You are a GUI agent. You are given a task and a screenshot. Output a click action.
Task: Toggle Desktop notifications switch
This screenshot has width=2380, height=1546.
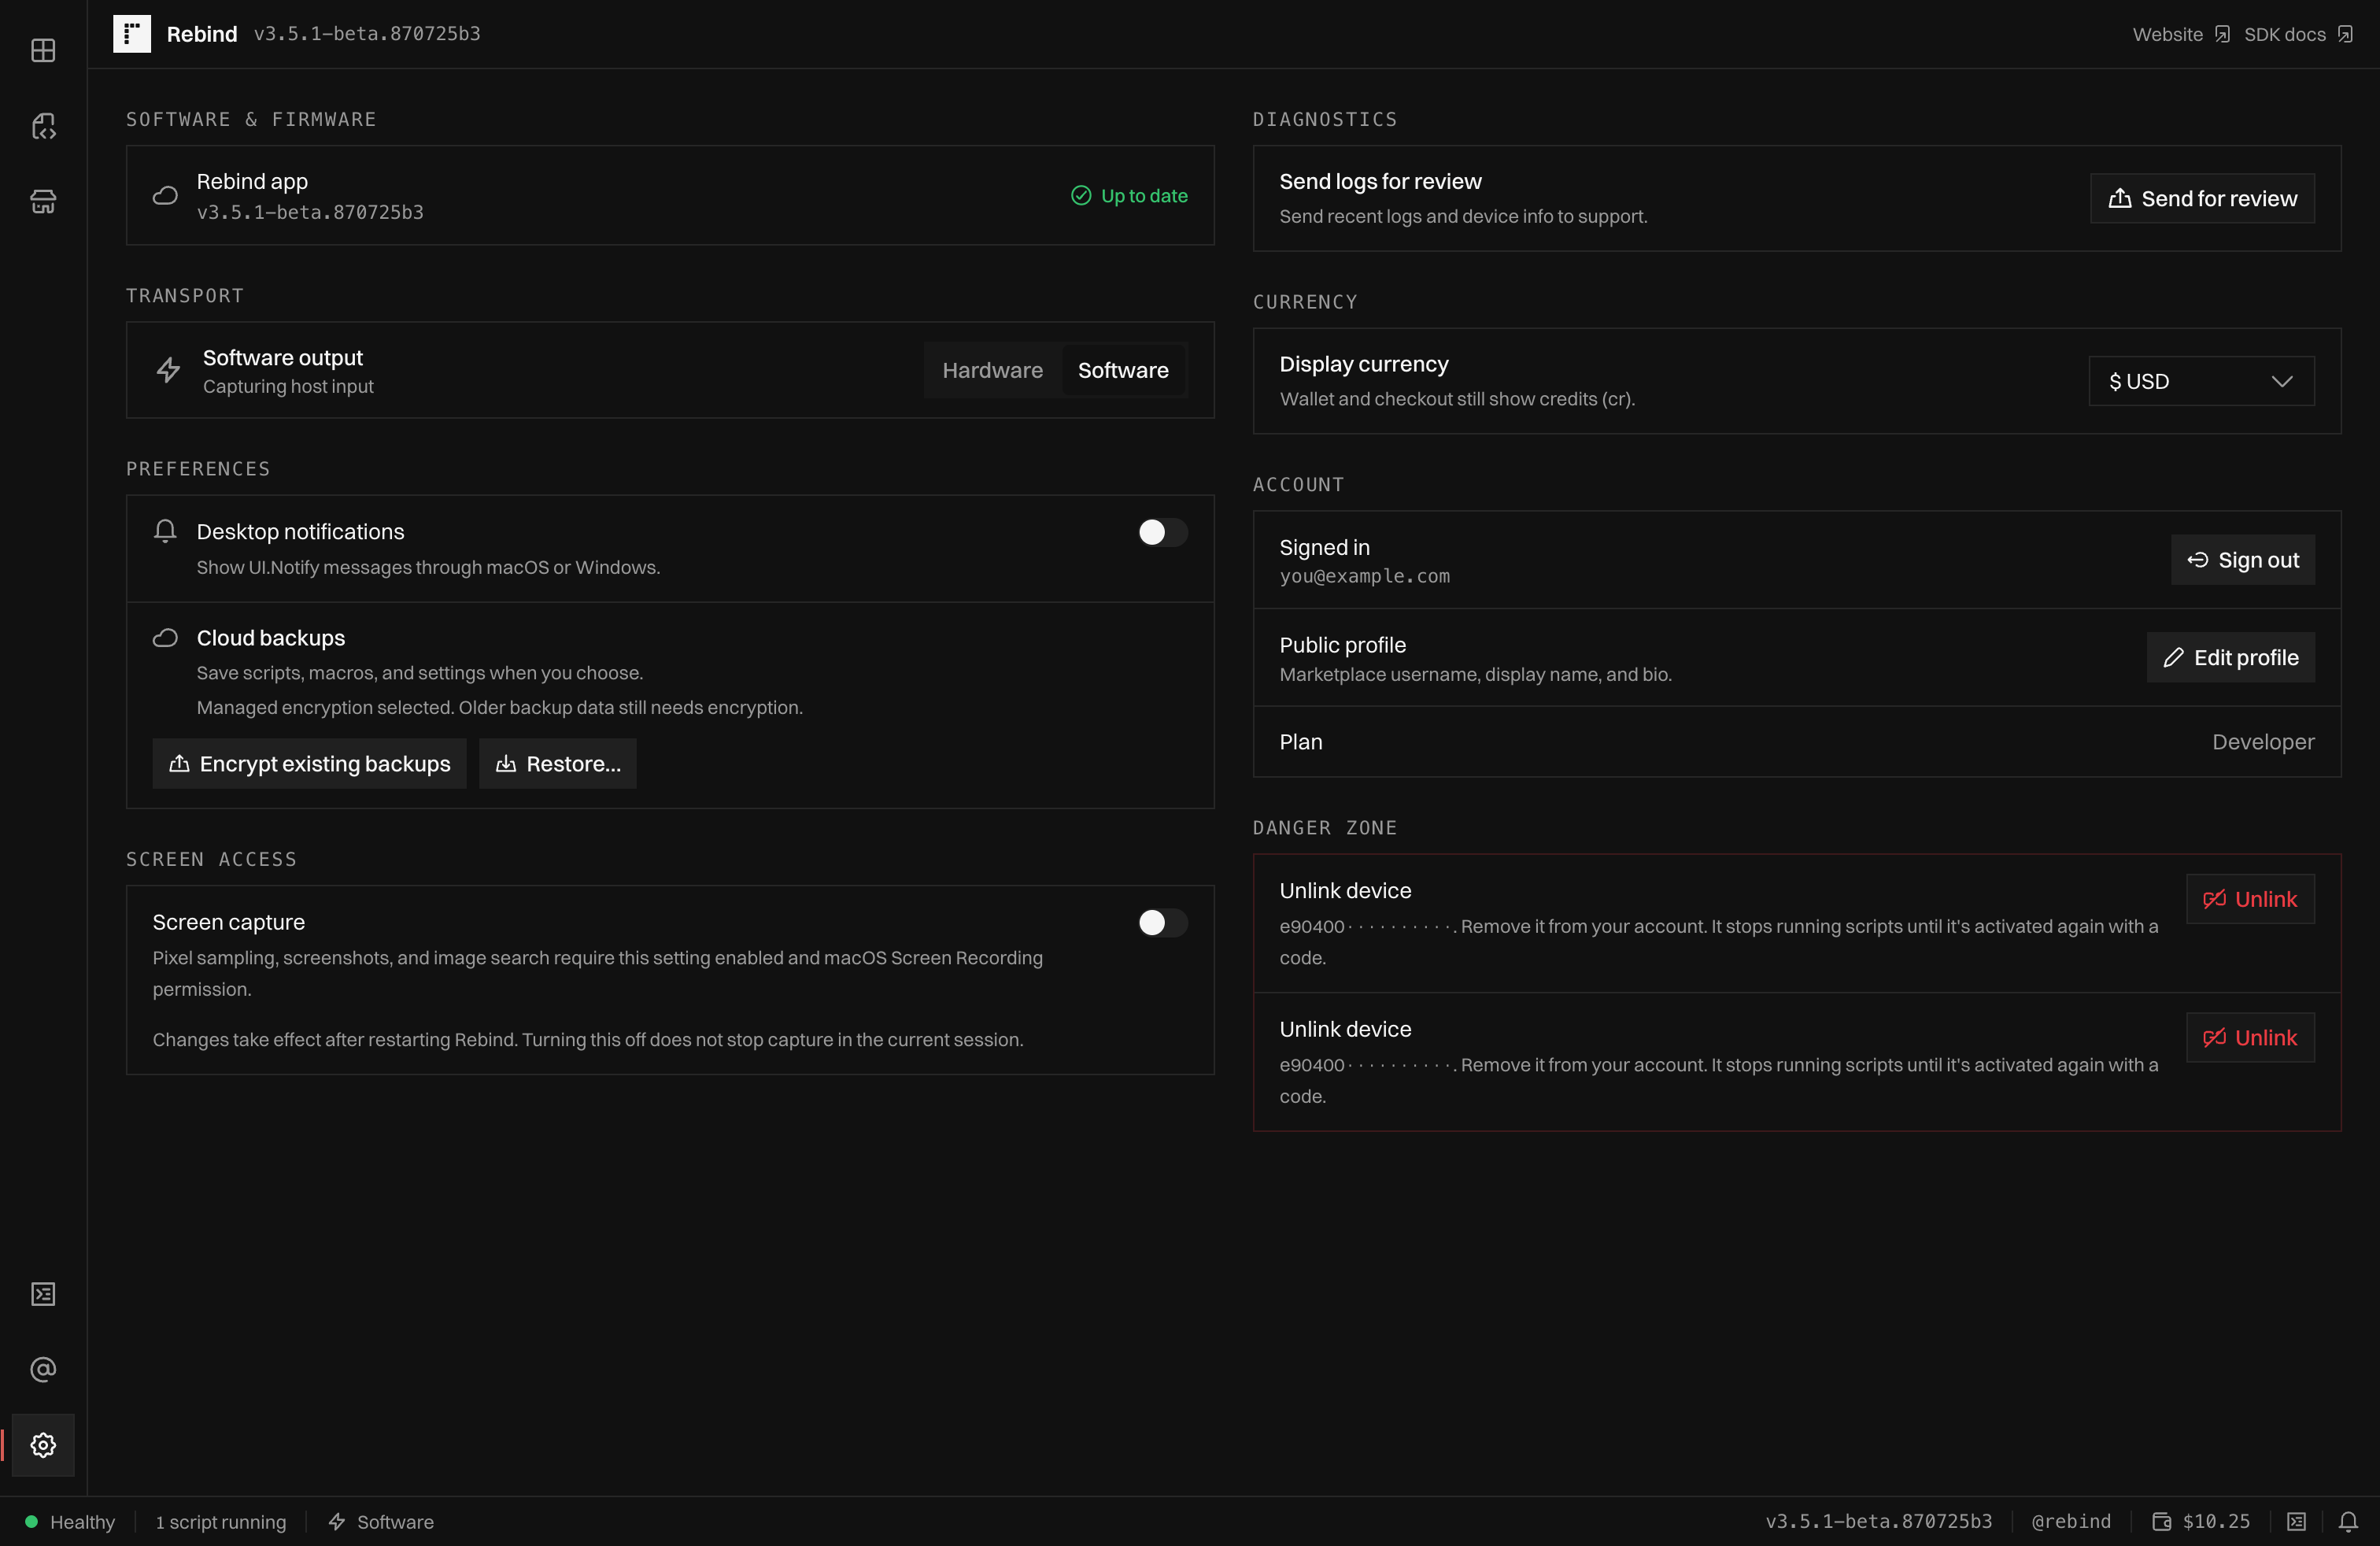pos(1162,532)
